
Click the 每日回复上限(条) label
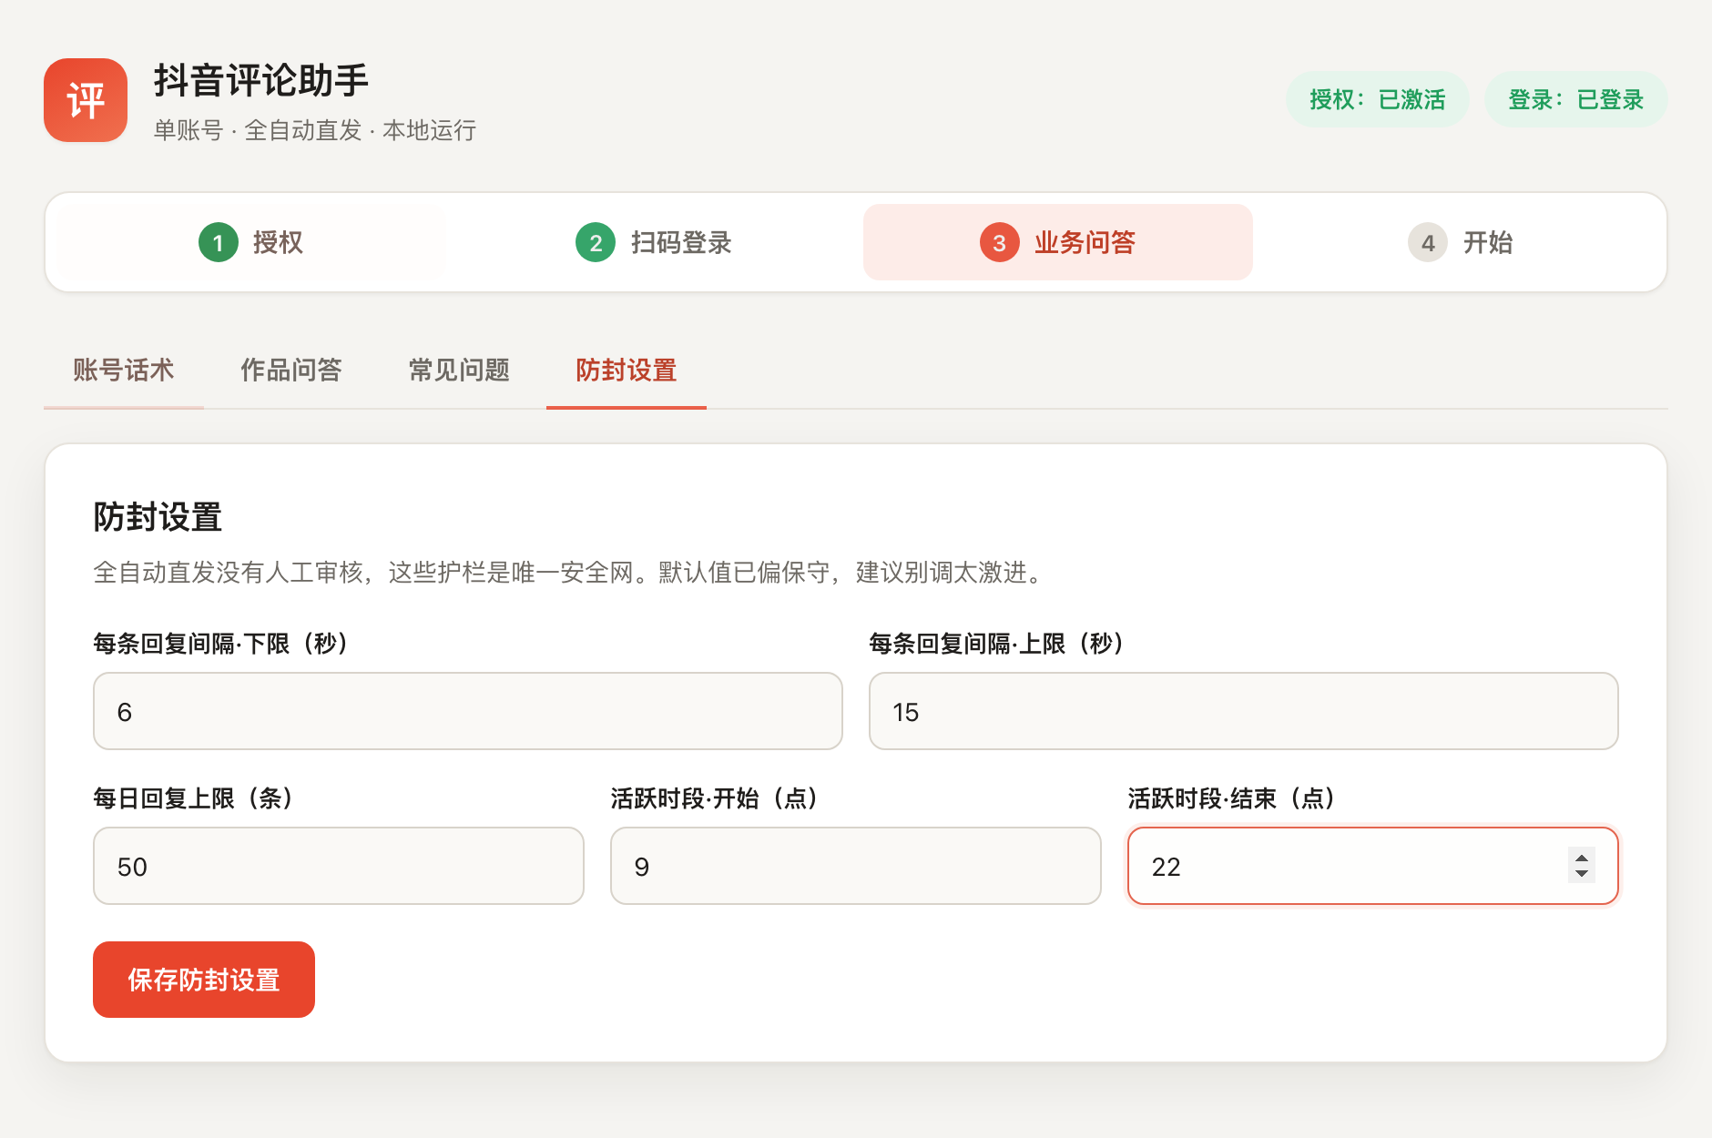click(x=194, y=798)
